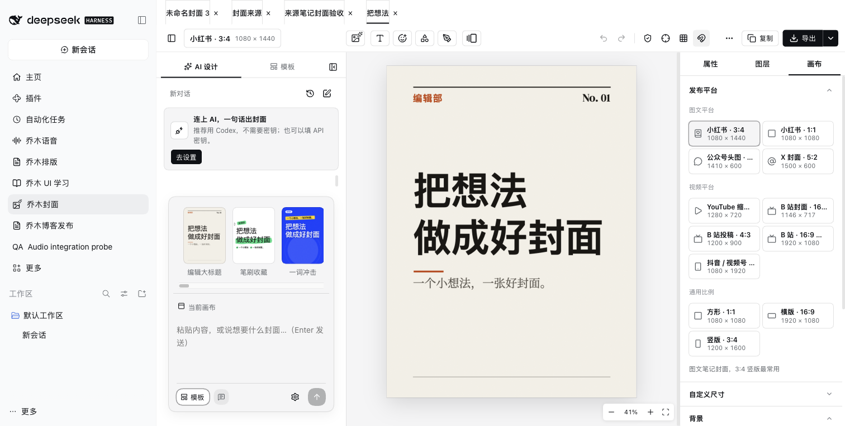The image size is (845, 426).
Task: Expand the 默认工作区 folder
Action: coord(43,315)
